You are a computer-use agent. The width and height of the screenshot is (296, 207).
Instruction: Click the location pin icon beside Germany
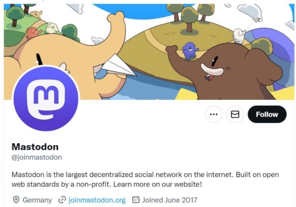16,200
